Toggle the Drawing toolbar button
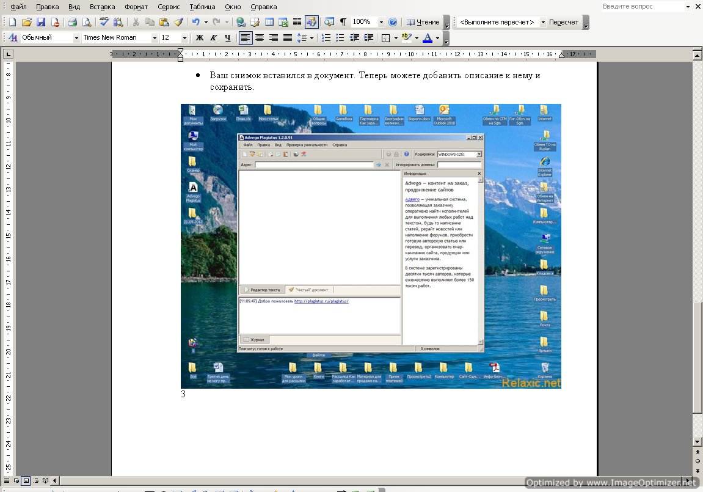This screenshot has width=703, height=492. [x=311, y=22]
